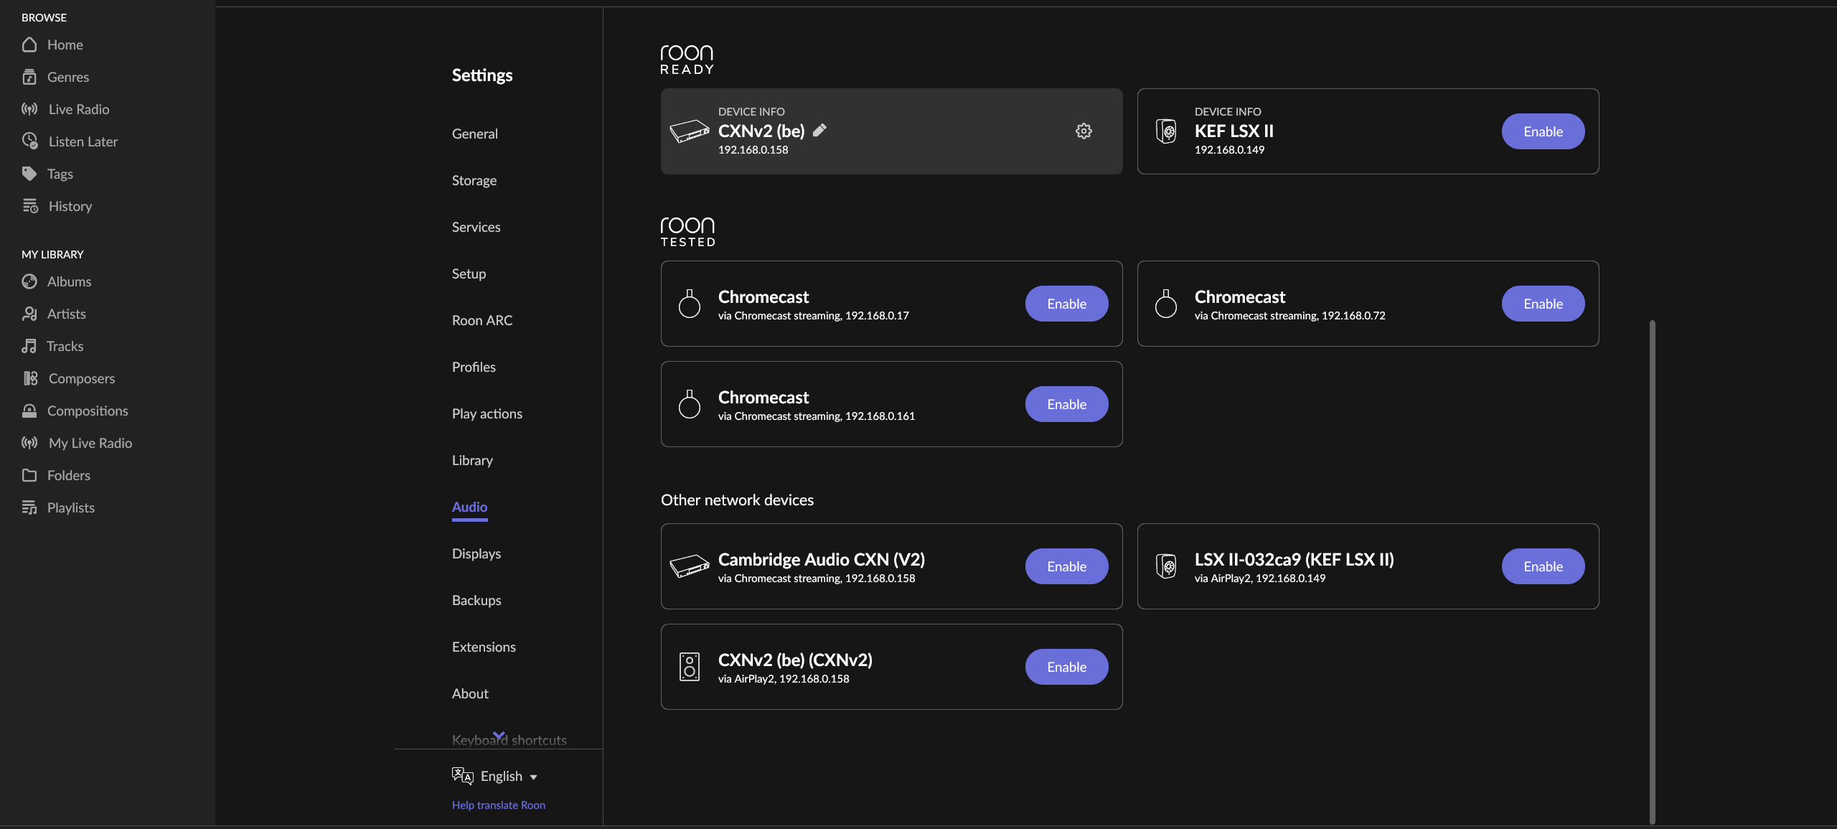The height and width of the screenshot is (829, 1837).
Task: Open Live Radio from the sidebar icon
Action: point(29,109)
